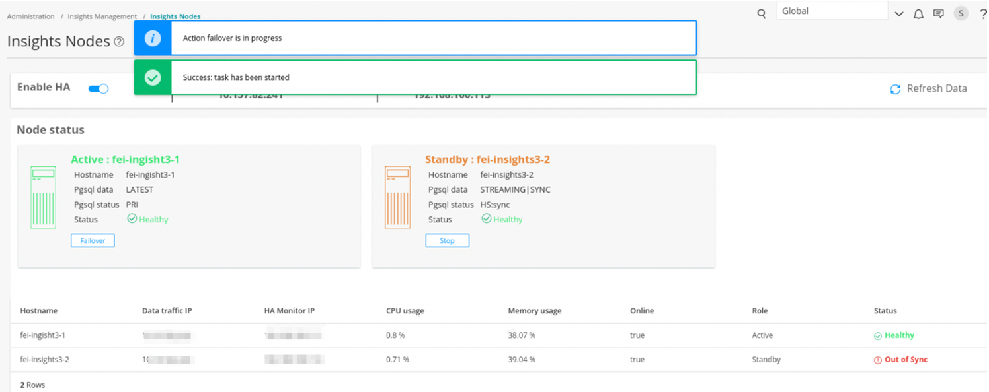
Task: Click the green success checkmark icon
Action: (x=153, y=77)
